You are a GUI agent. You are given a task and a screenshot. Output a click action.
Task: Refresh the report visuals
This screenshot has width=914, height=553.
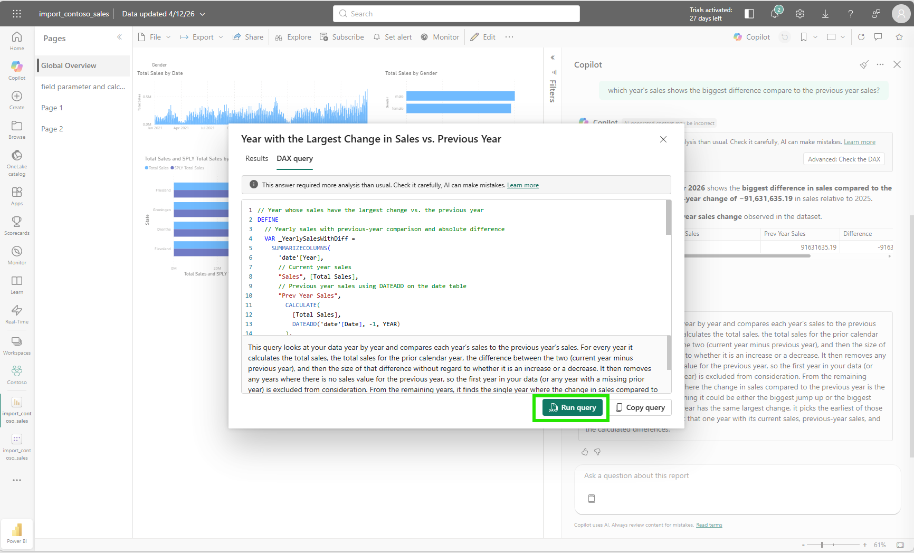tap(861, 37)
